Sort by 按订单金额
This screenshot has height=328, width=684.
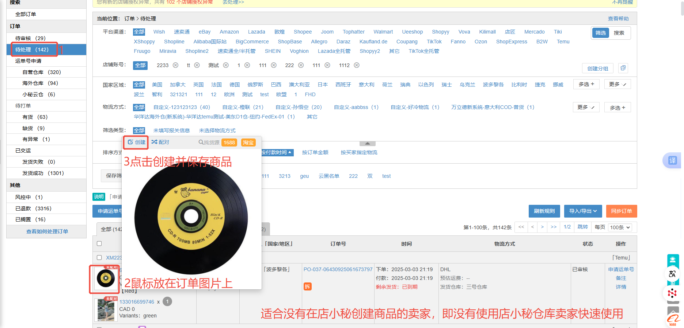tap(315, 152)
